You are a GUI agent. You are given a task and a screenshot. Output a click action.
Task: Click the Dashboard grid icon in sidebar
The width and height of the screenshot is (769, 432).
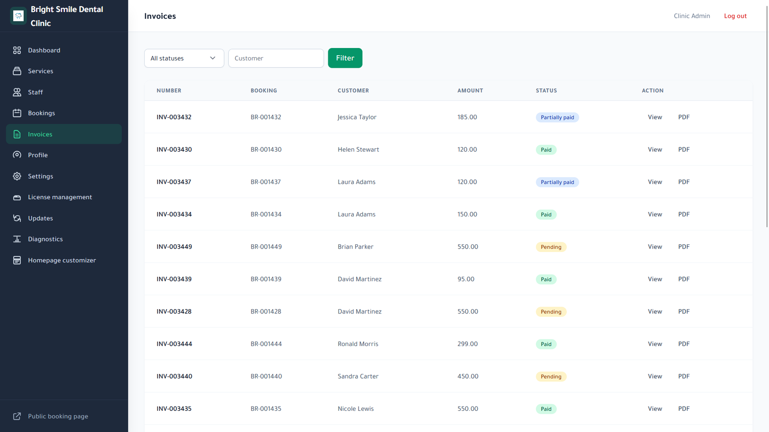[17, 50]
